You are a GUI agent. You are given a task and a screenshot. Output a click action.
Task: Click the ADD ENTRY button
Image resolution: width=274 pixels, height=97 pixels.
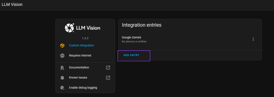pyautogui.click(x=131, y=55)
